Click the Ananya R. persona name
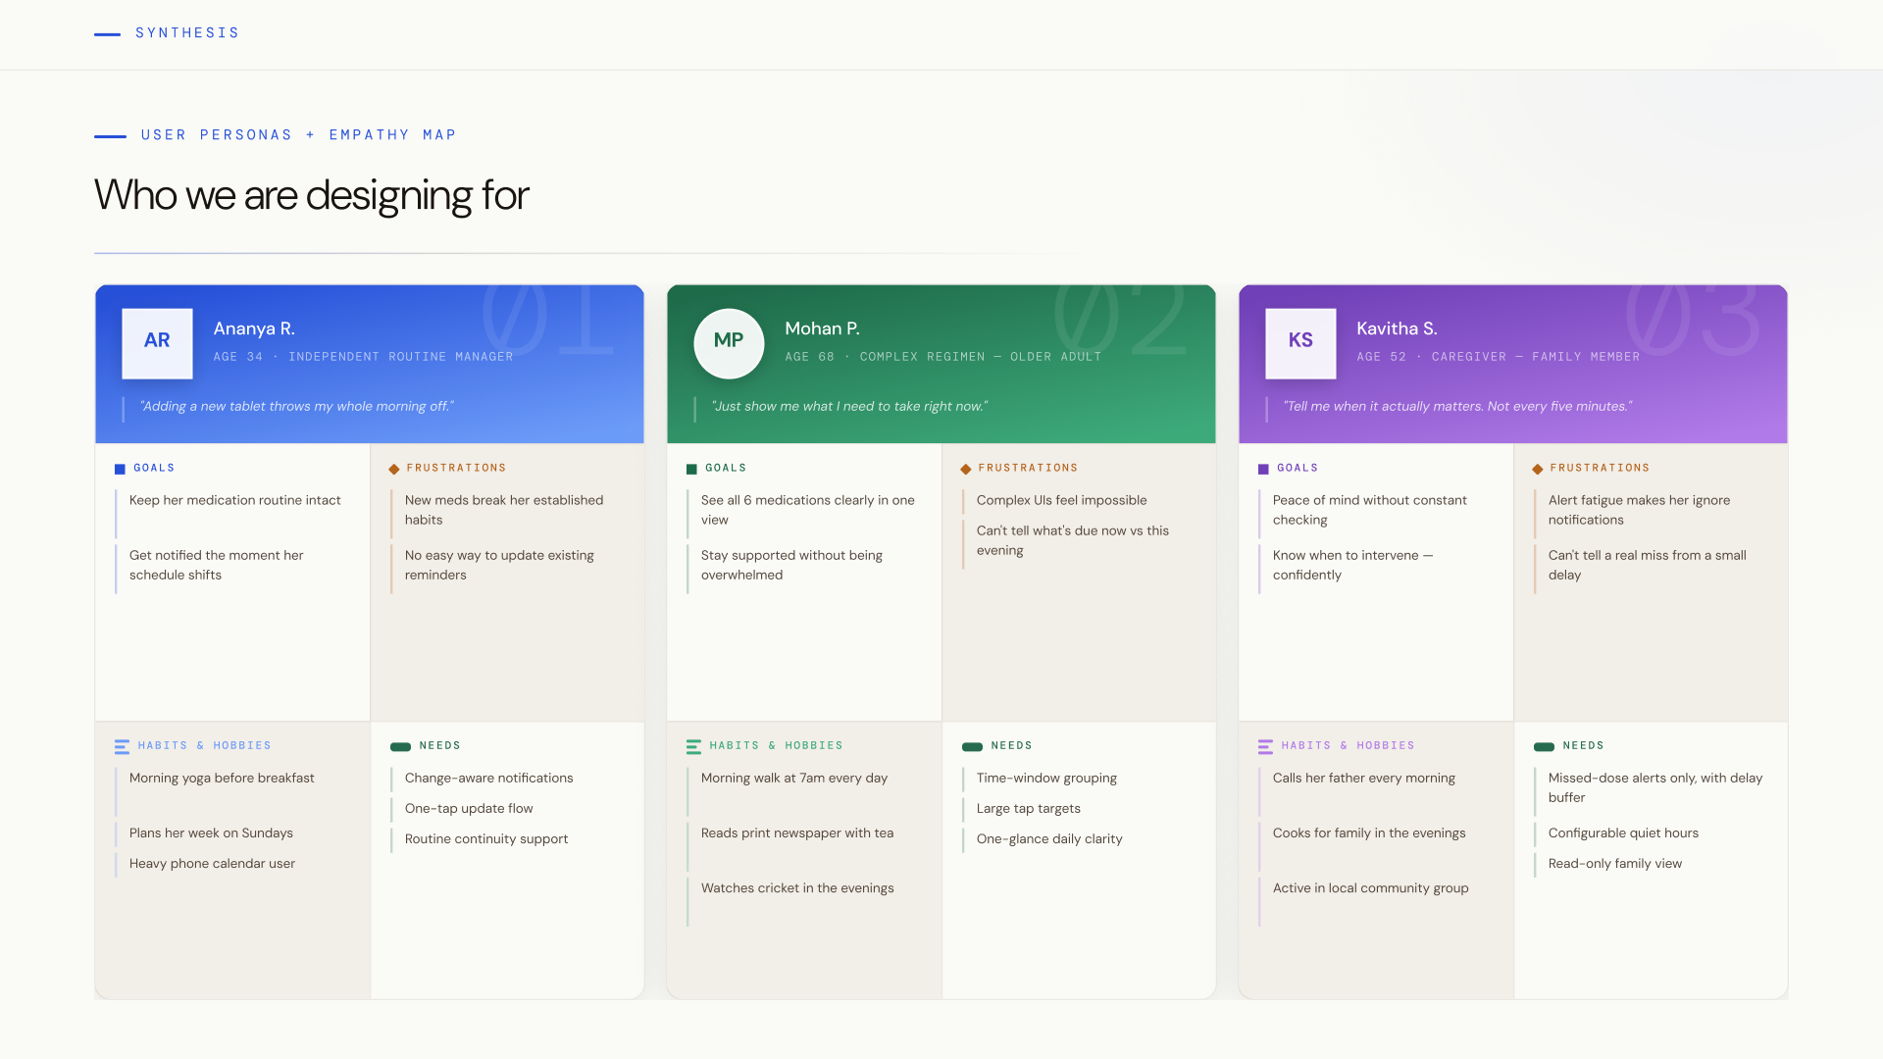Viewport: 1883px width, 1059px height. (254, 328)
